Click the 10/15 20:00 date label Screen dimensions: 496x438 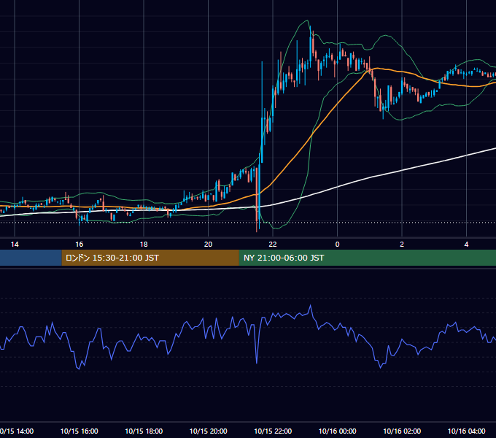(208, 431)
